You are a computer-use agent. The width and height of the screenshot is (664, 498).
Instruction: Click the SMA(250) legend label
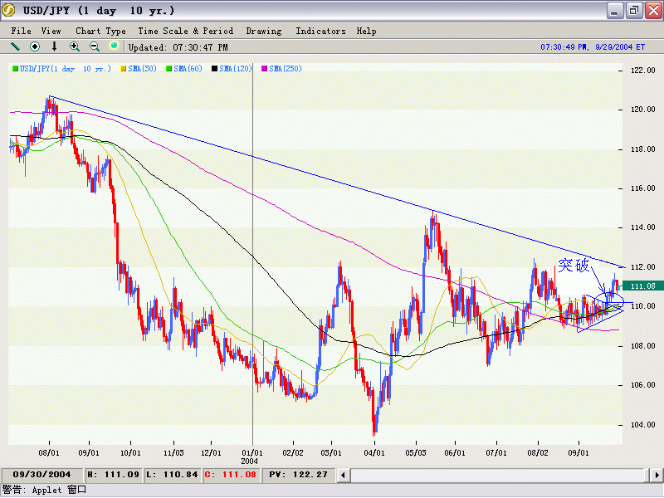pos(286,69)
